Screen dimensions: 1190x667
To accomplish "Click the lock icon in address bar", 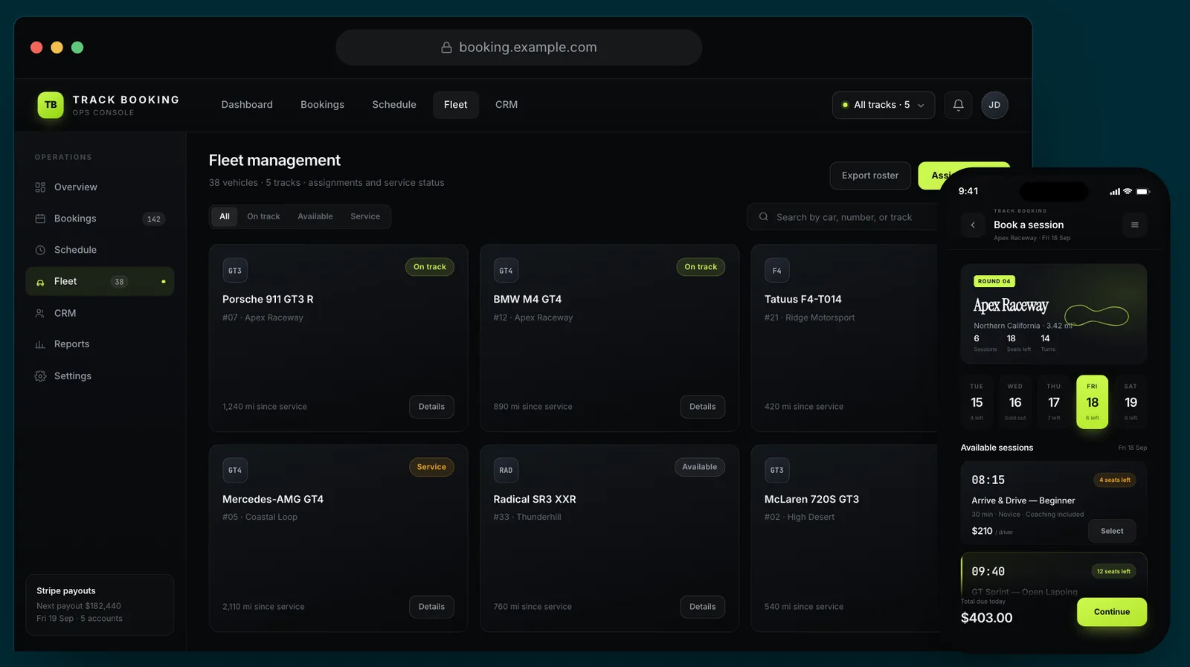I will [x=446, y=48].
